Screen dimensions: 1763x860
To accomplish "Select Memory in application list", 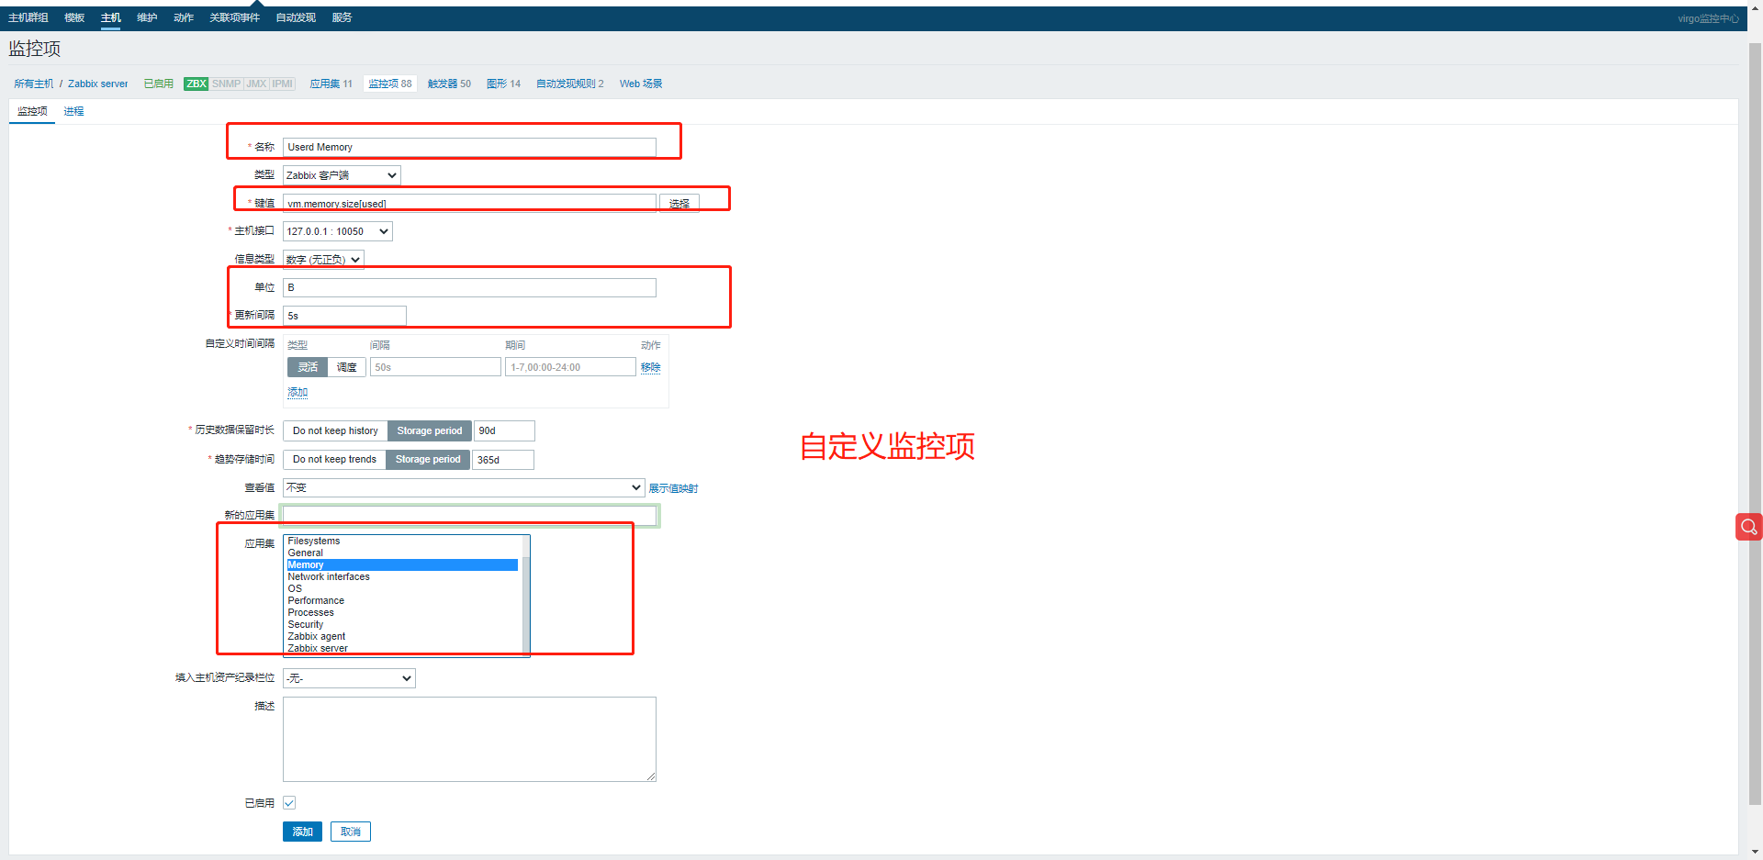I will coord(402,565).
